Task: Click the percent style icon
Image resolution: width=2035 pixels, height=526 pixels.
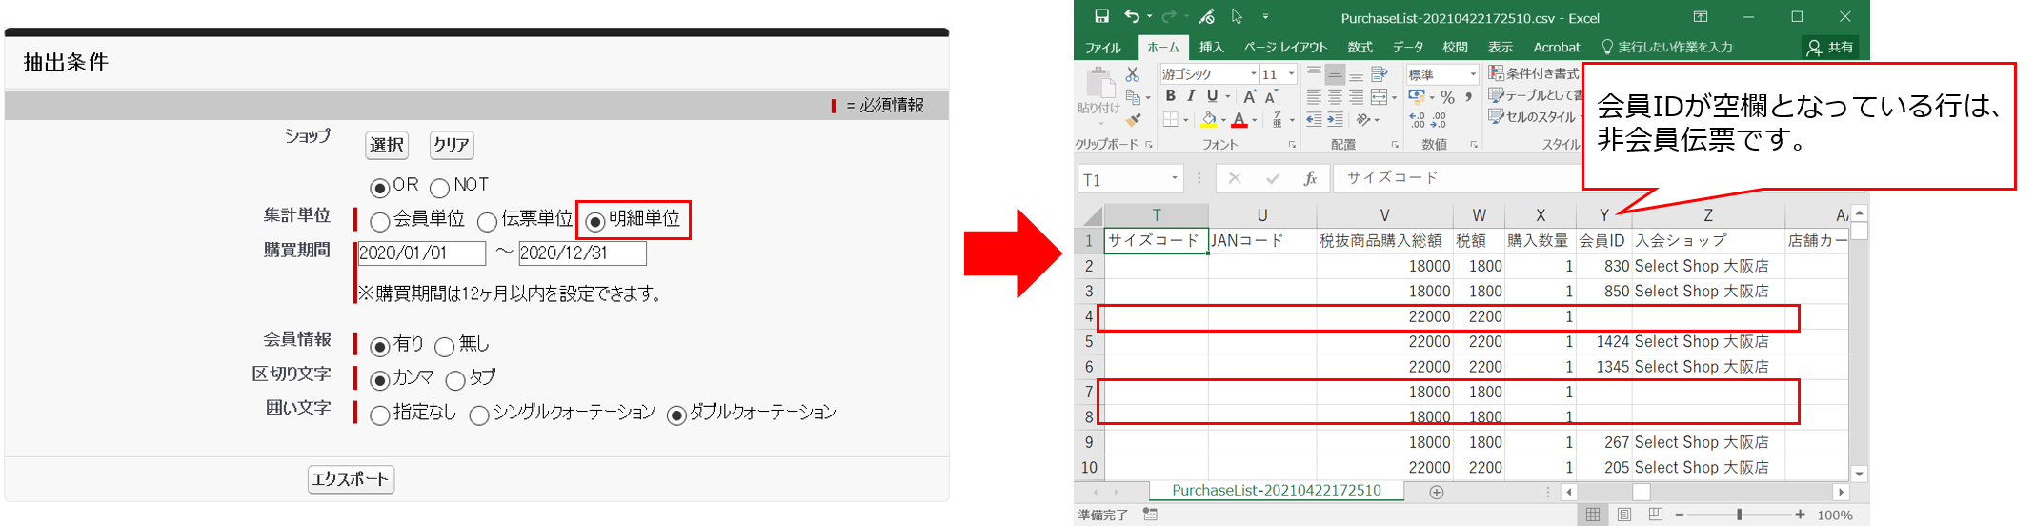Action: (x=1447, y=97)
